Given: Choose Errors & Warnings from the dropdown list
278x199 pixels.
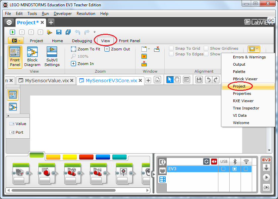Looking at the screenshot, I should (248, 57).
